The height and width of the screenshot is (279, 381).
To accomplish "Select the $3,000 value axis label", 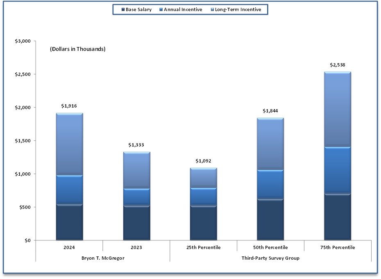I will pos(23,41).
